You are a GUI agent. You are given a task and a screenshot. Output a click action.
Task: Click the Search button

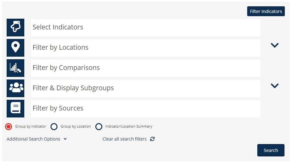click(271, 150)
